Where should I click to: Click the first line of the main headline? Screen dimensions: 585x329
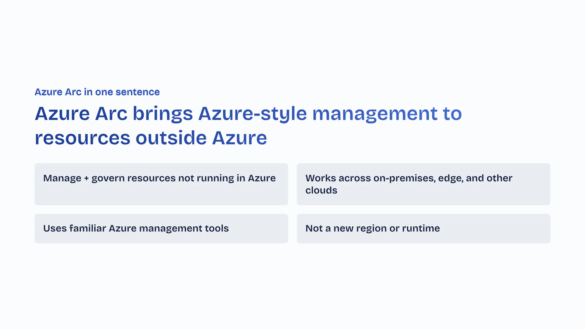[x=248, y=114]
